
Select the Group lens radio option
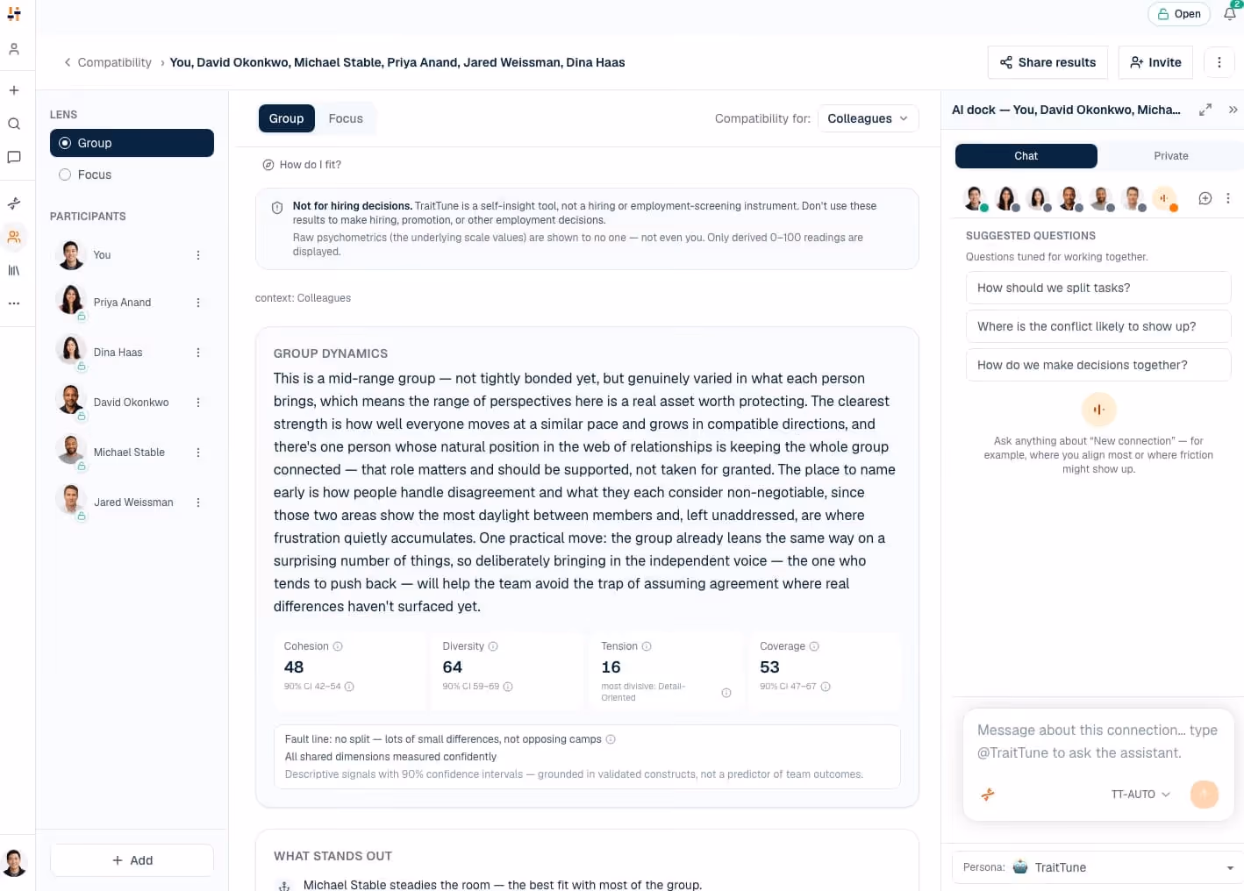point(132,143)
